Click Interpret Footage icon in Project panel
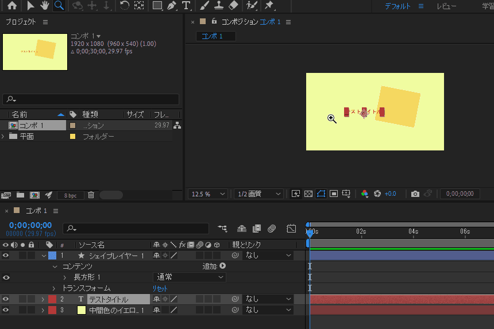The height and width of the screenshot is (329, 494). pos(6,195)
